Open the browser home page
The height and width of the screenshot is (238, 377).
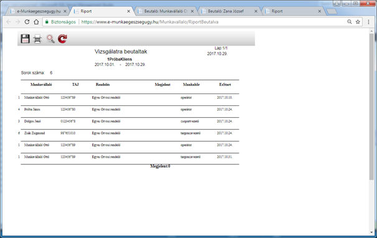coord(36,22)
